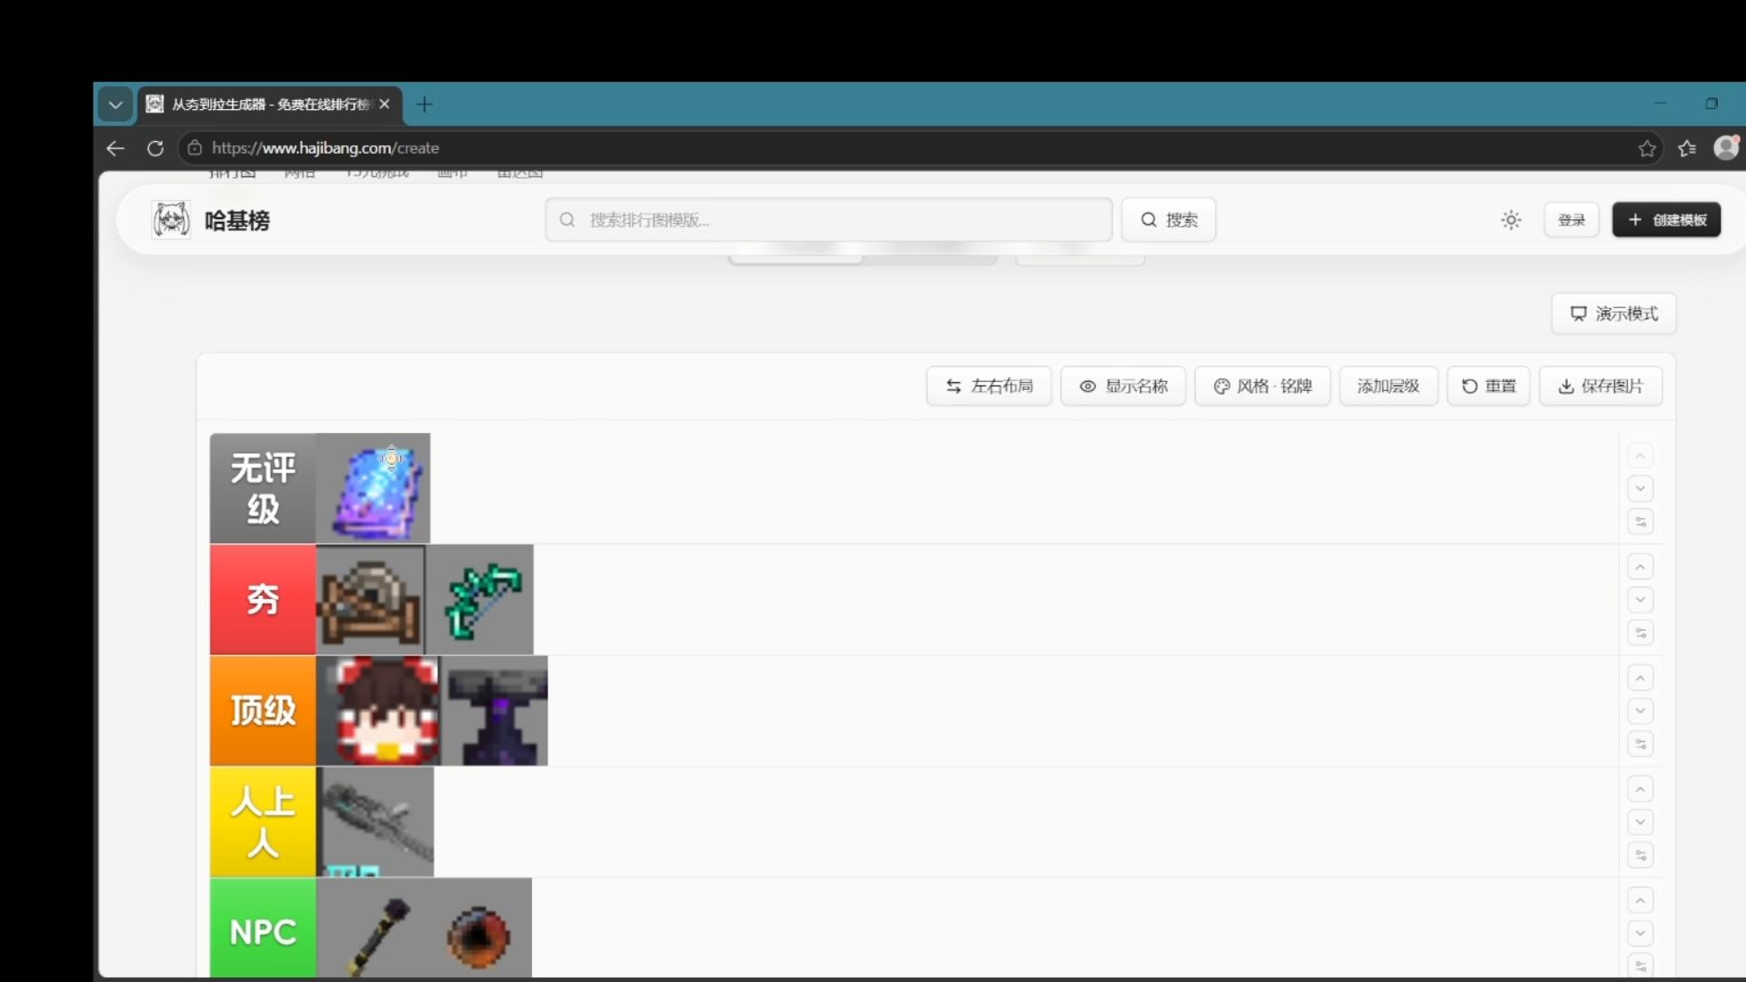This screenshot has height=982, width=1746.
Task: Move the 无评级 row down
Action: pos(1641,489)
